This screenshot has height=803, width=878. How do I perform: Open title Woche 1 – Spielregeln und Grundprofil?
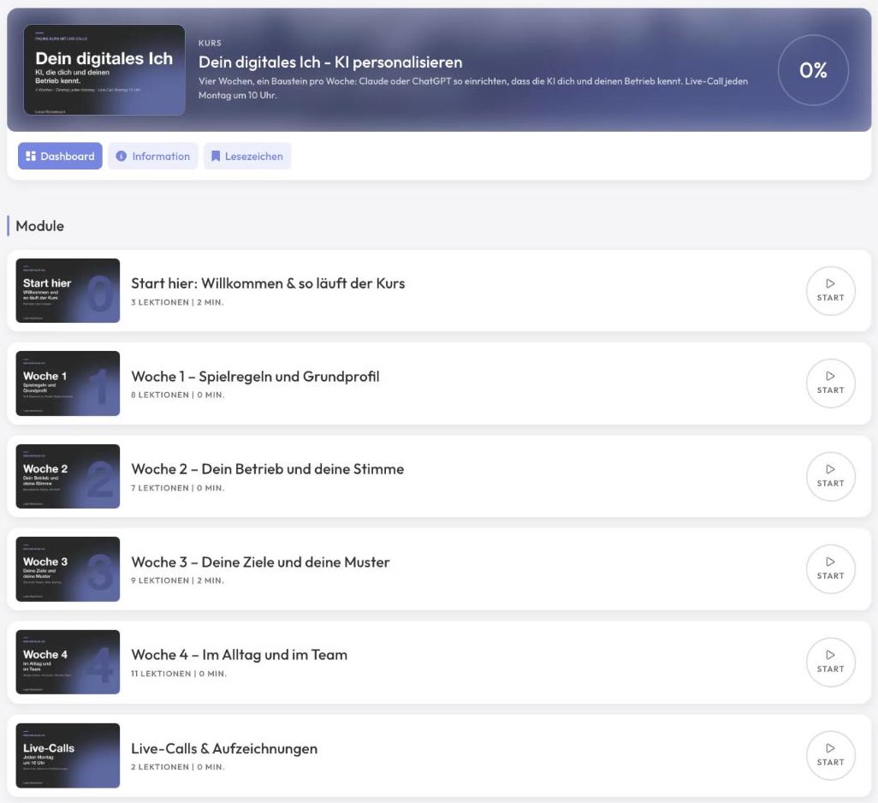pyautogui.click(x=255, y=377)
